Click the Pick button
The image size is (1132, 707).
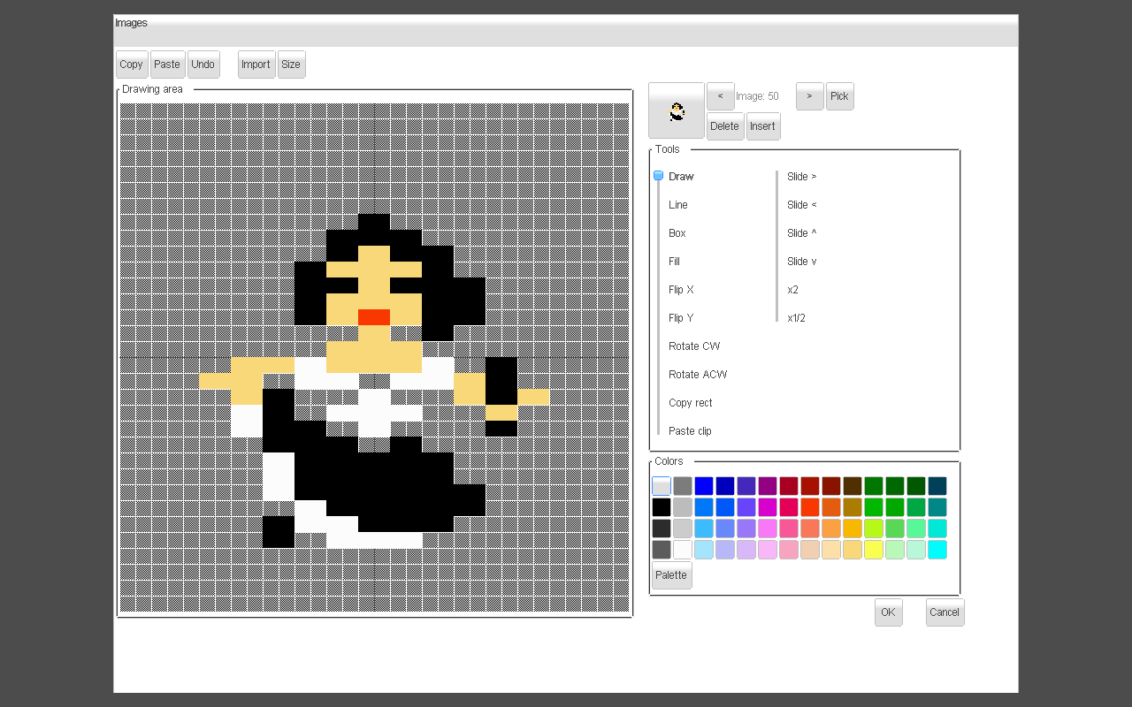(x=840, y=96)
